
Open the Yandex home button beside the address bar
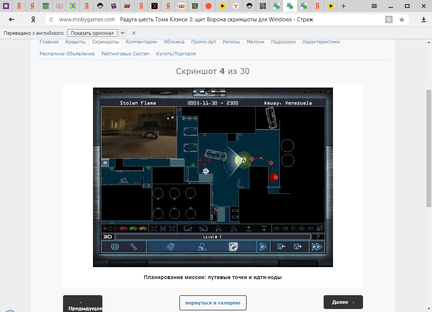point(33,19)
